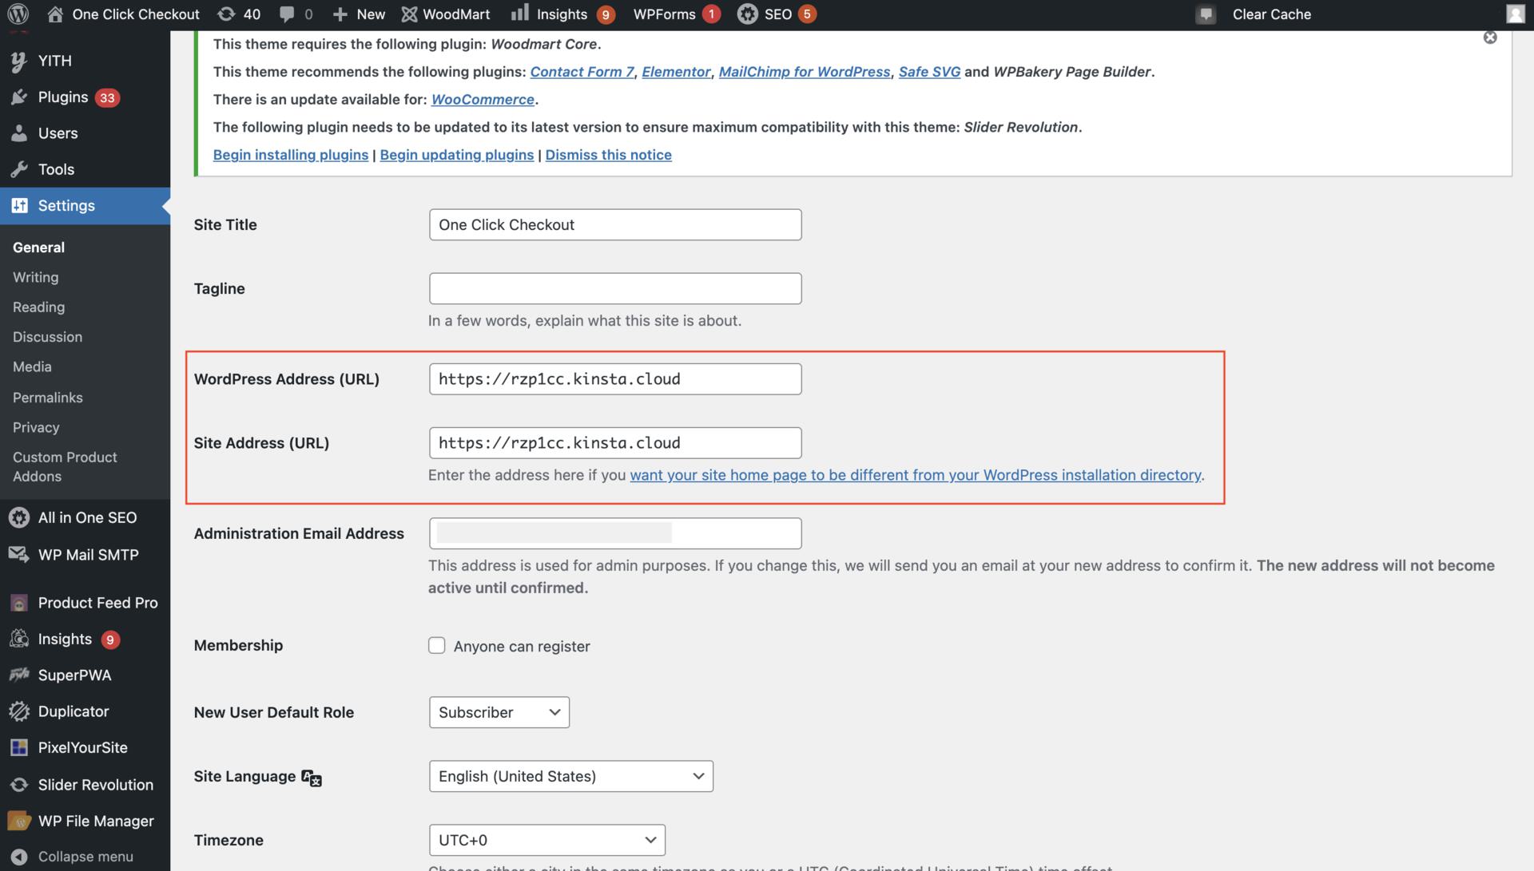Image resolution: width=1534 pixels, height=871 pixels.
Task: Click Begin installing plugins link
Action: click(x=291, y=155)
